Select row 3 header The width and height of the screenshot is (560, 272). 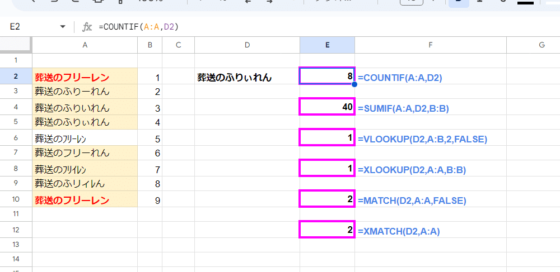click(x=16, y=92)
